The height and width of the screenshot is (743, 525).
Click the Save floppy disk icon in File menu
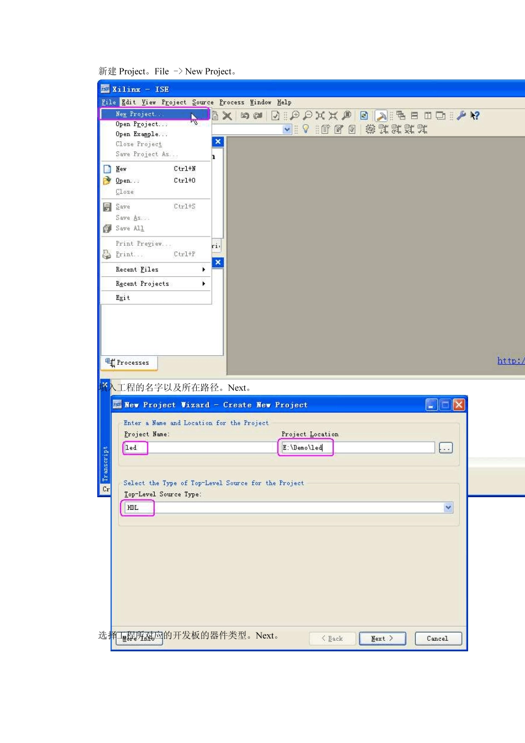point(107,207)
